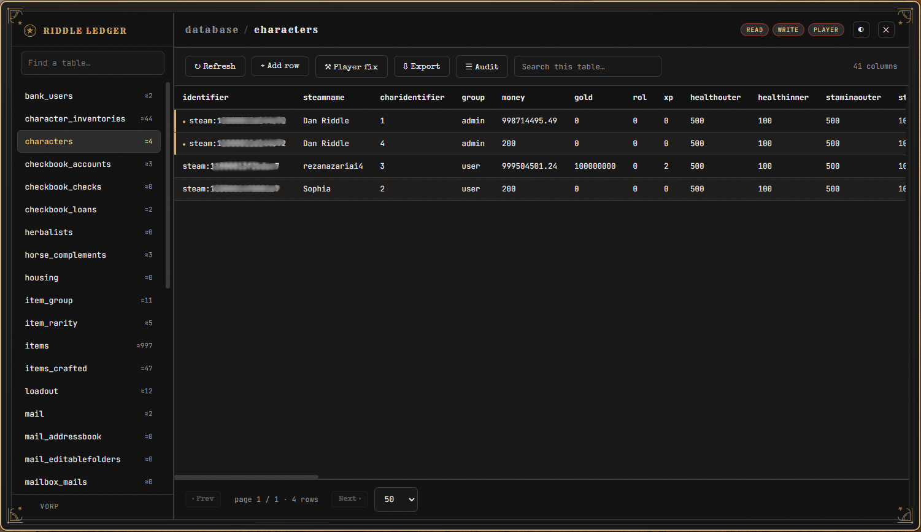
Task: Click the horizontal table scrollbar
Action: click(x=247, y=477)
